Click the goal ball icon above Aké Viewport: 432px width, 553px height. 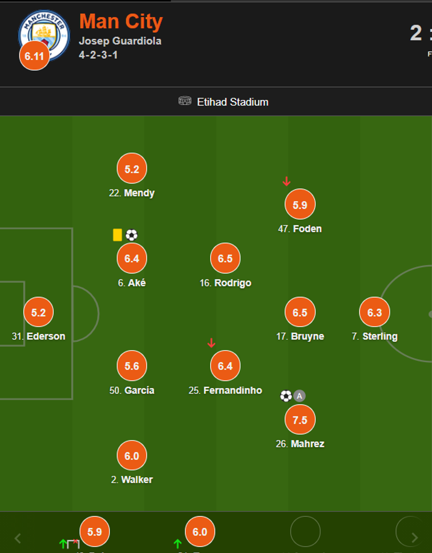tap(131, 235)
